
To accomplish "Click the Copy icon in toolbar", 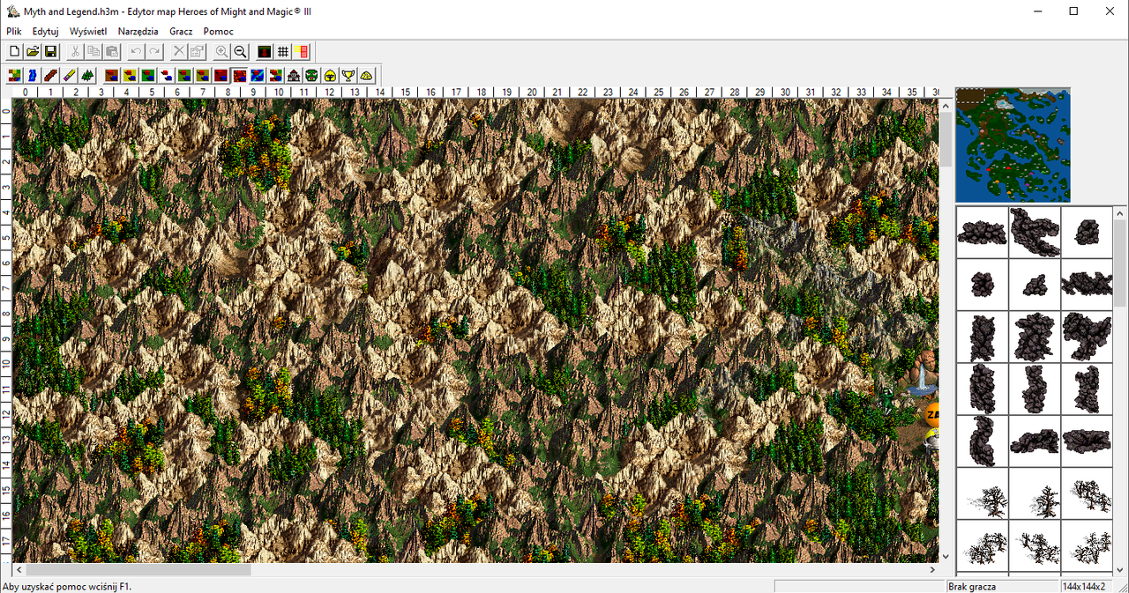I will click(x=93, y=52).
